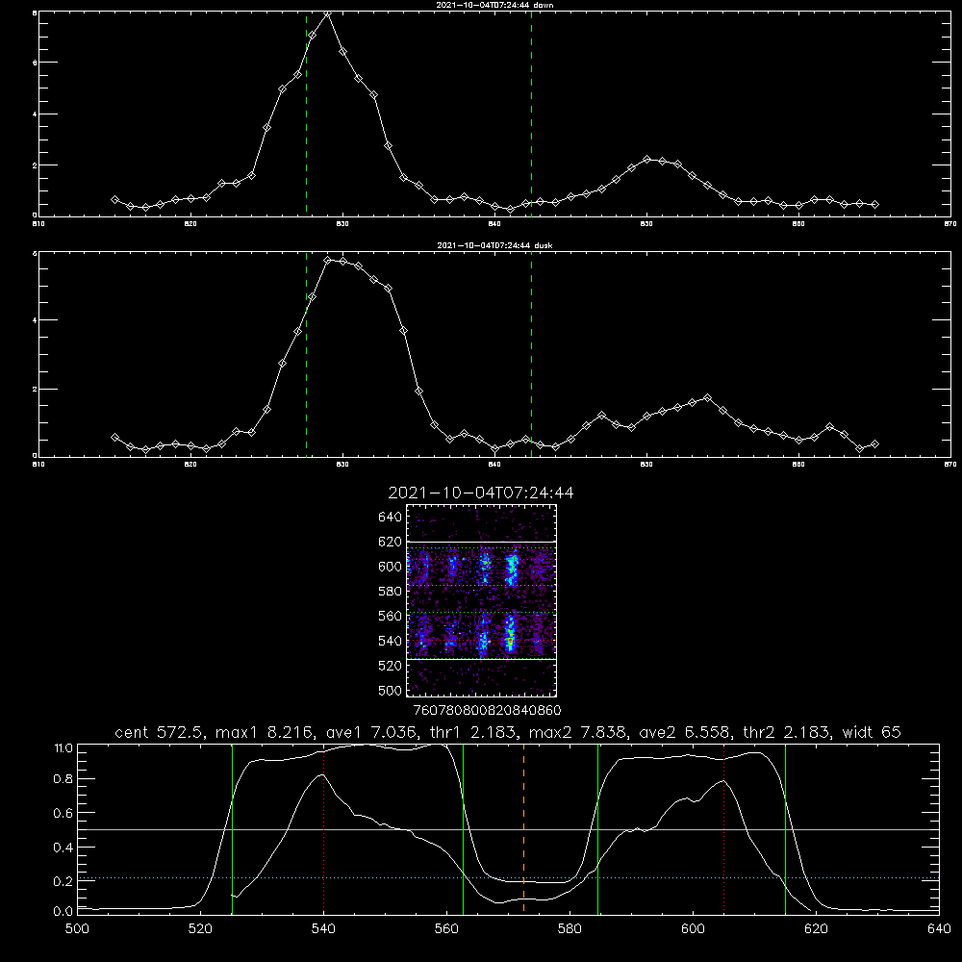Screen dimensions: 962x962
Task: Click the bottom plot x-axis label 600
Action: coord(693,929)
